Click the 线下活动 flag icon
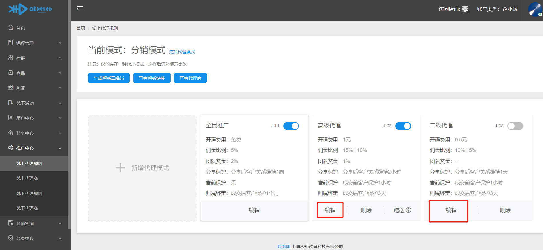Screen dimensions: 543x250 point(11,103)
